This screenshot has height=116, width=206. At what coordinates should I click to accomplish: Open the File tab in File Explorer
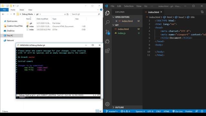(4, 10)
